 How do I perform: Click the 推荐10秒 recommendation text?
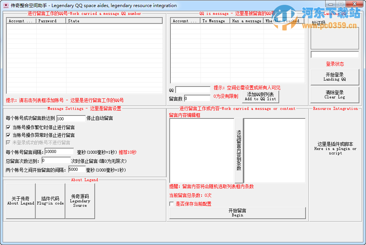[x=127, y=152]
